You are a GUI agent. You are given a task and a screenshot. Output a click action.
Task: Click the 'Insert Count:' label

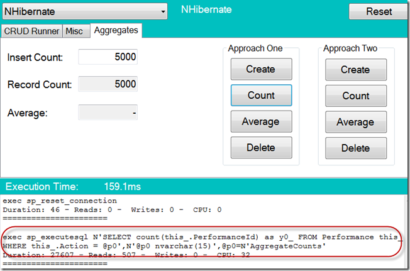coord(35,57)
